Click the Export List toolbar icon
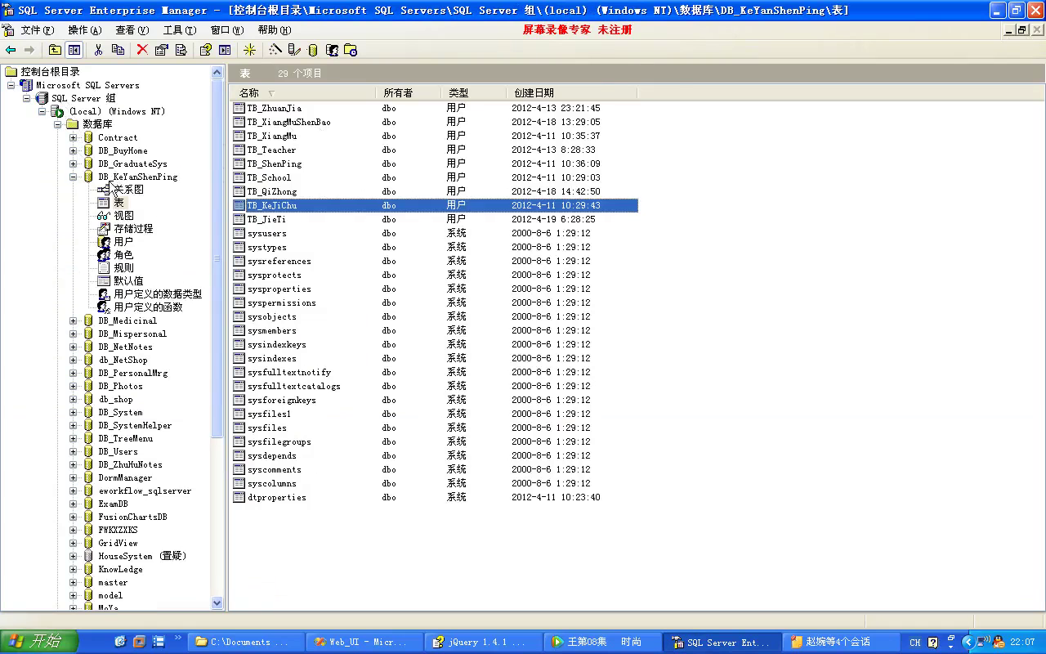 pos(181,50)
